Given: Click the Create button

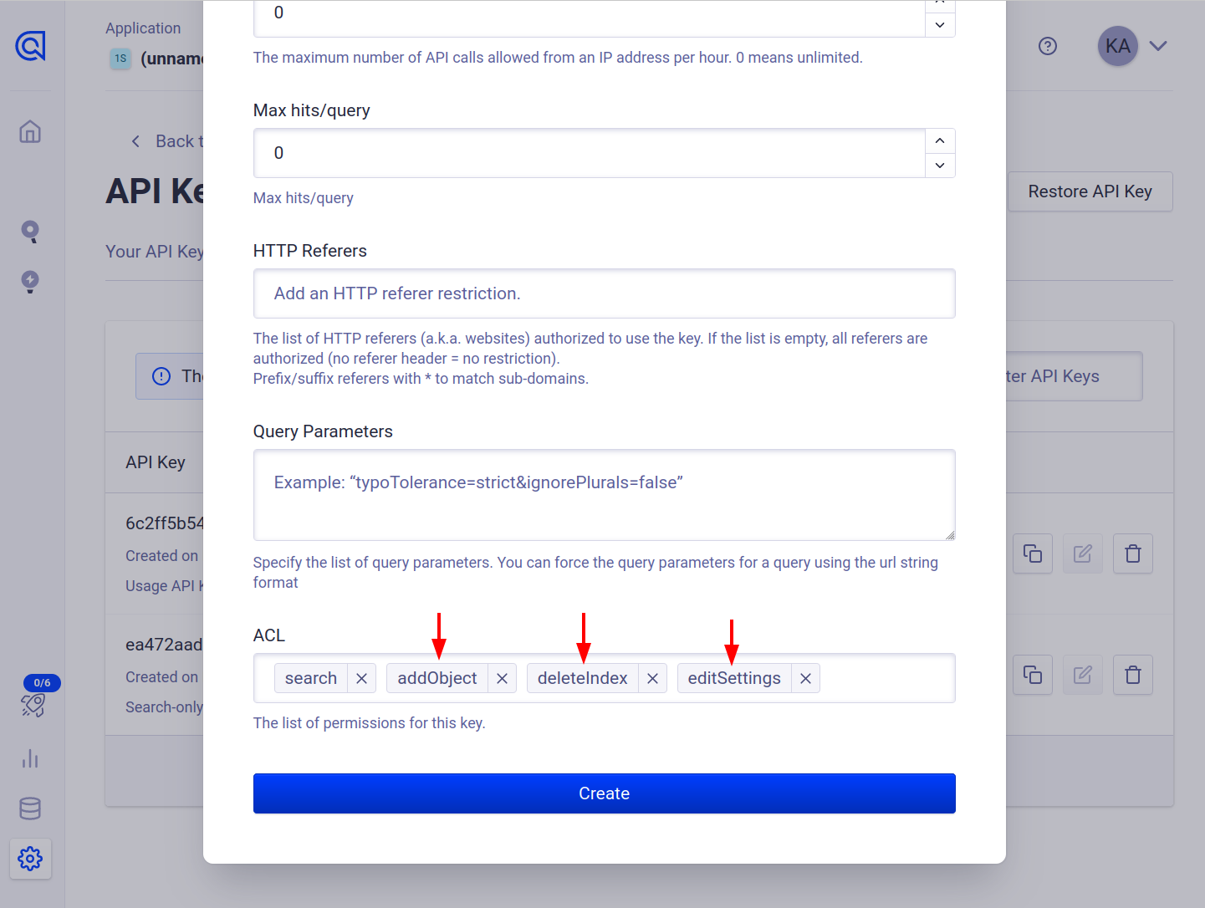Looking at the screenshot, I should pos(604,793).
